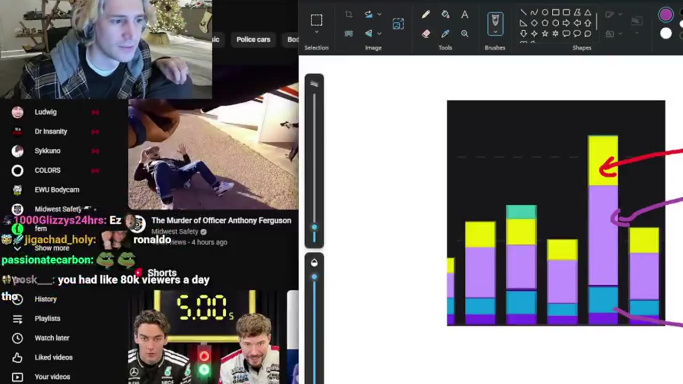
Task: Select the Crop tool in Paint
Action: (x=348, y=14)
